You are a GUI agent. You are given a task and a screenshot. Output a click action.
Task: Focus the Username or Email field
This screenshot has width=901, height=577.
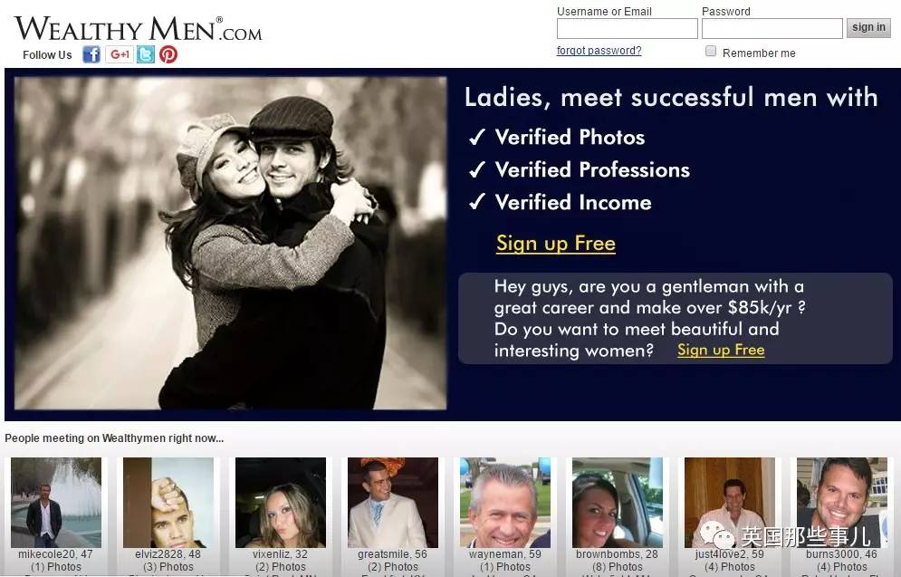tap(627, 28)
